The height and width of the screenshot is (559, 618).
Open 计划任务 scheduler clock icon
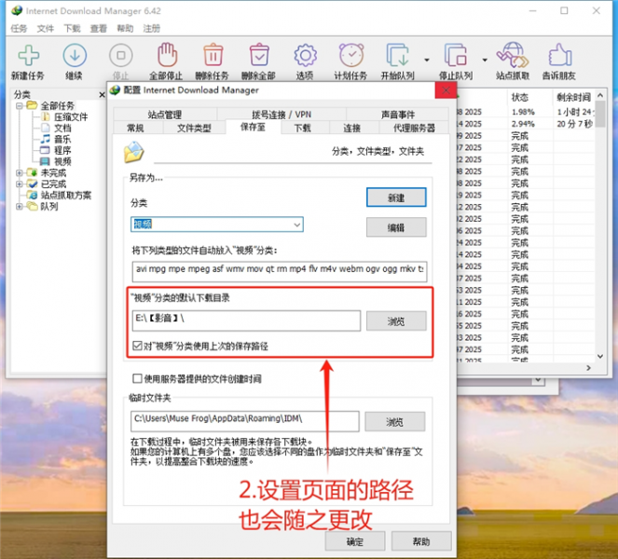(350, 55)
